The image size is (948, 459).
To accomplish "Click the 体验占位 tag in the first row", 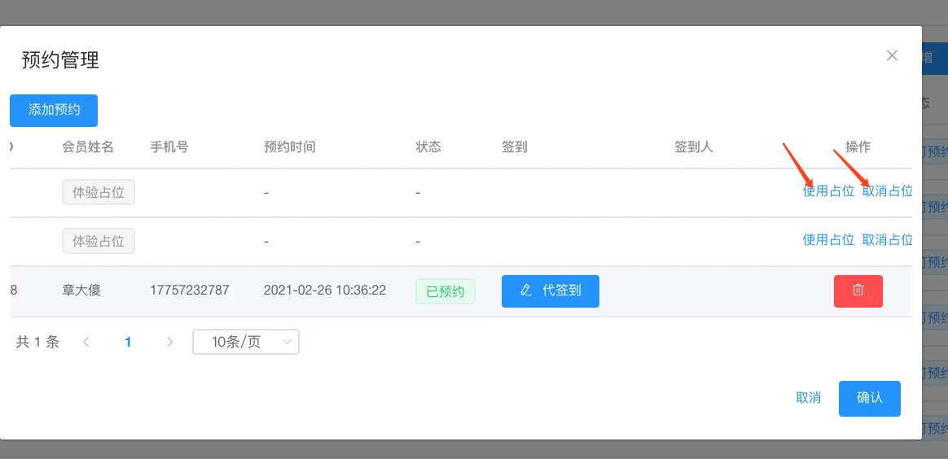I will point(99,192).
